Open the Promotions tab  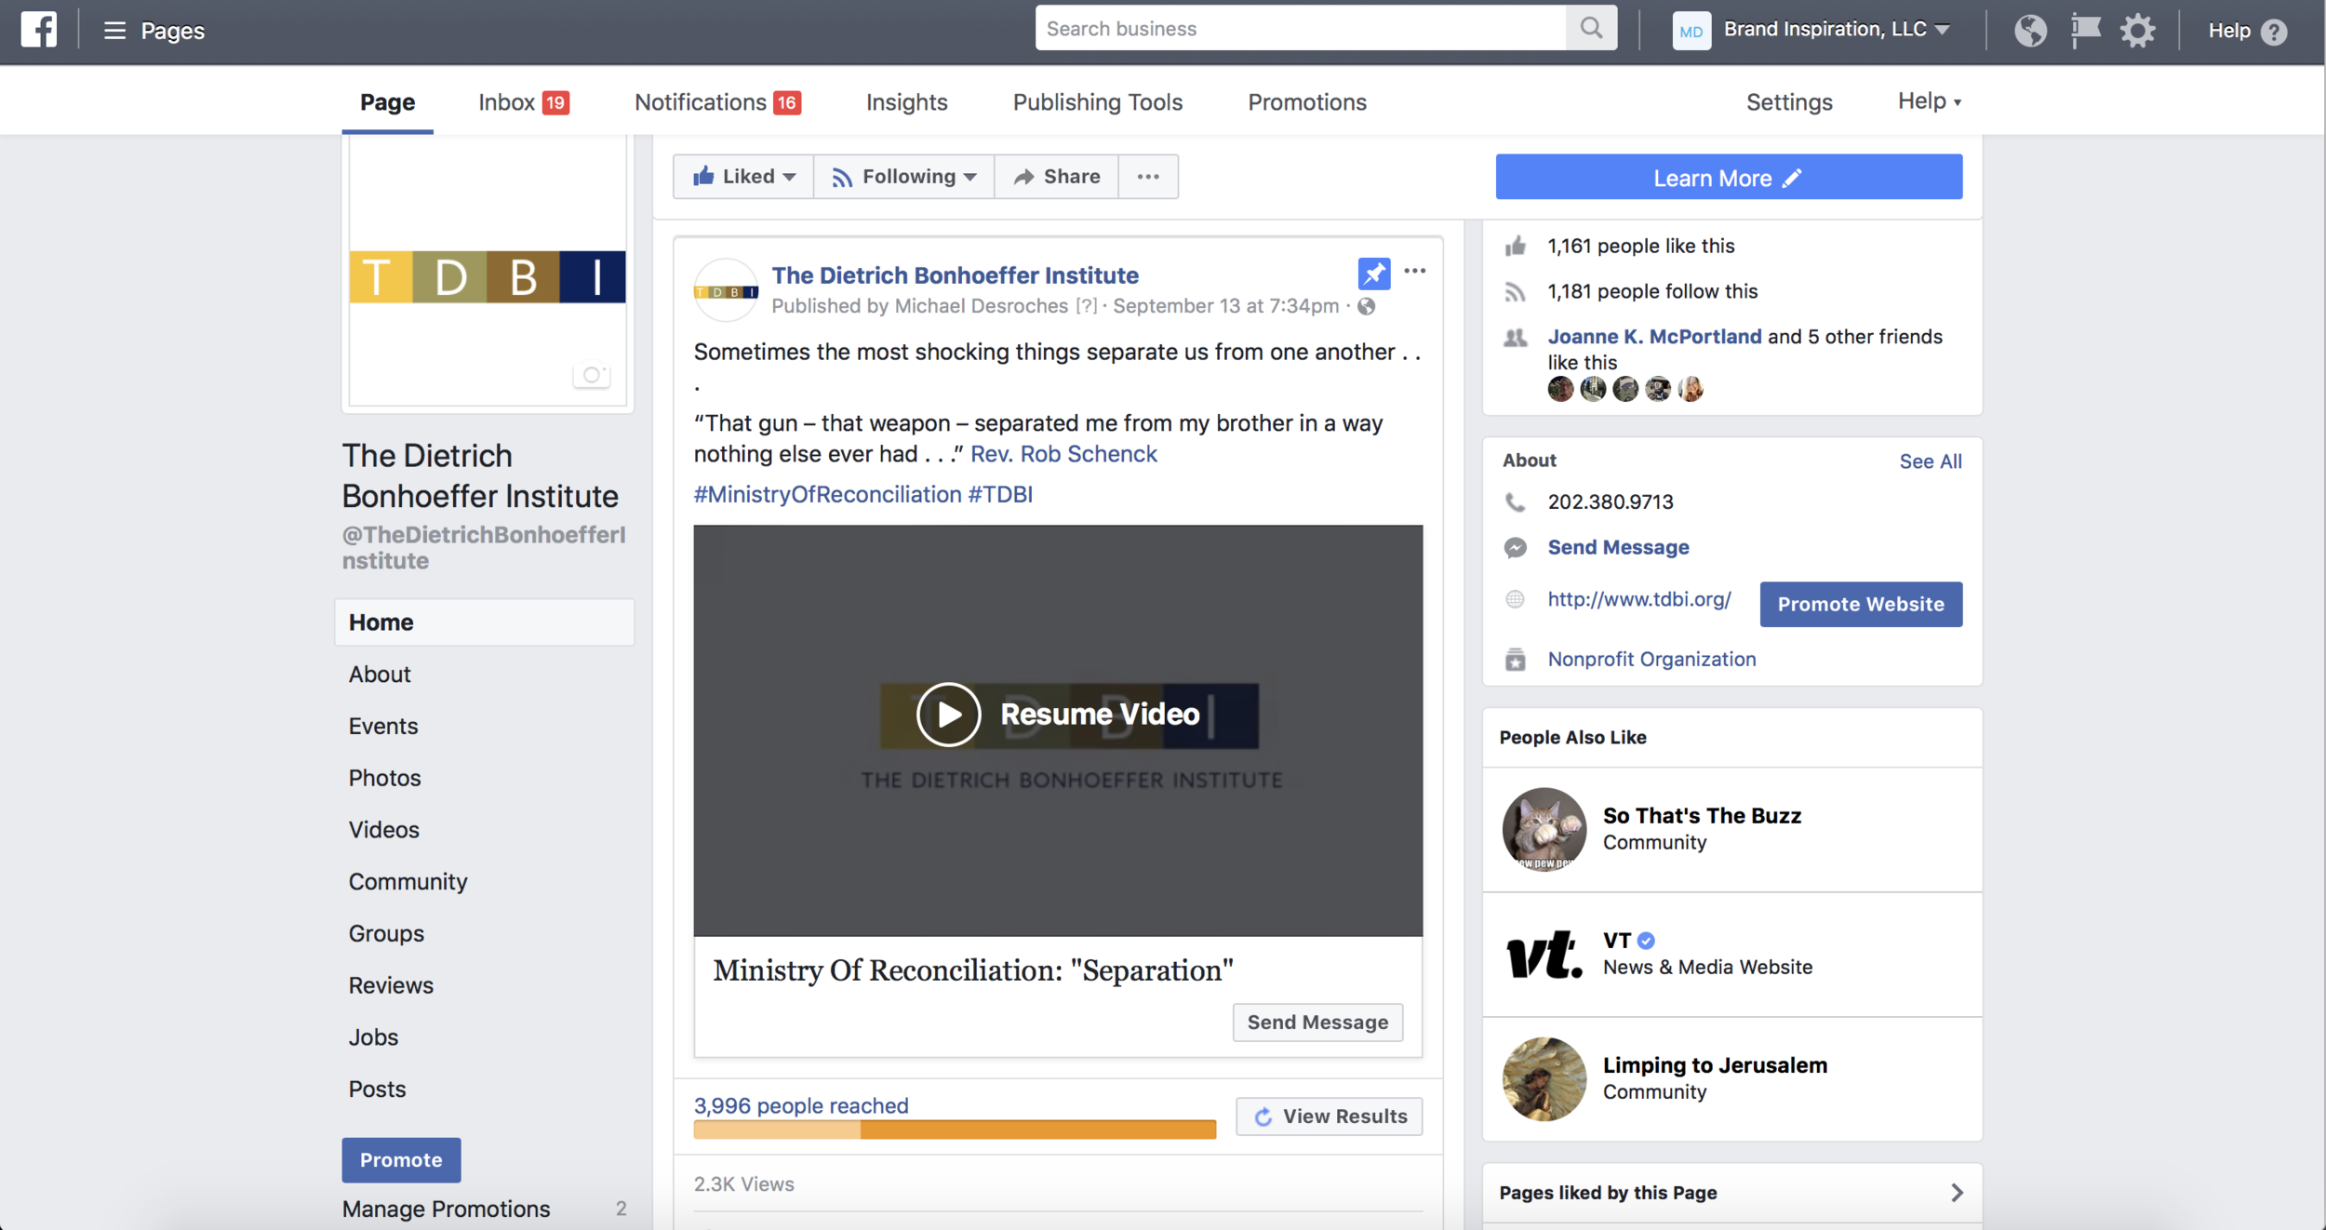(1307, 102)
